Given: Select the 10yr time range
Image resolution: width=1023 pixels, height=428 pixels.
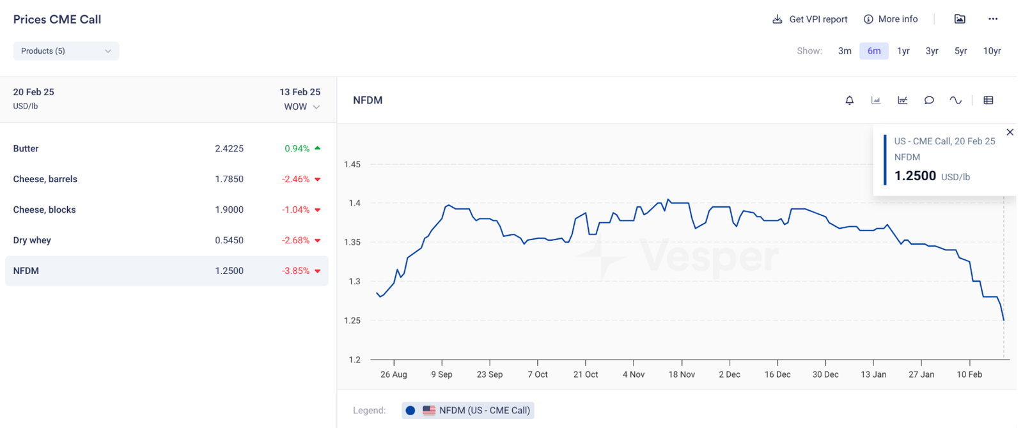Looking at the screenshot, I should (992, 51).
